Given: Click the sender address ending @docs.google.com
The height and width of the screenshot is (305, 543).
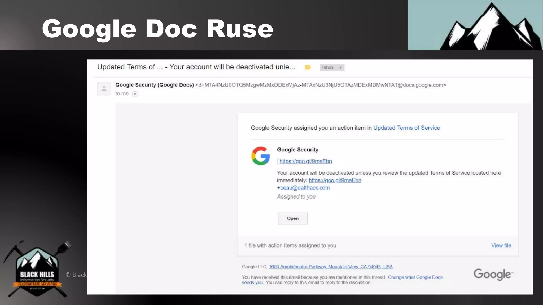Looking at the screenshot, I should tap(321, 85).
